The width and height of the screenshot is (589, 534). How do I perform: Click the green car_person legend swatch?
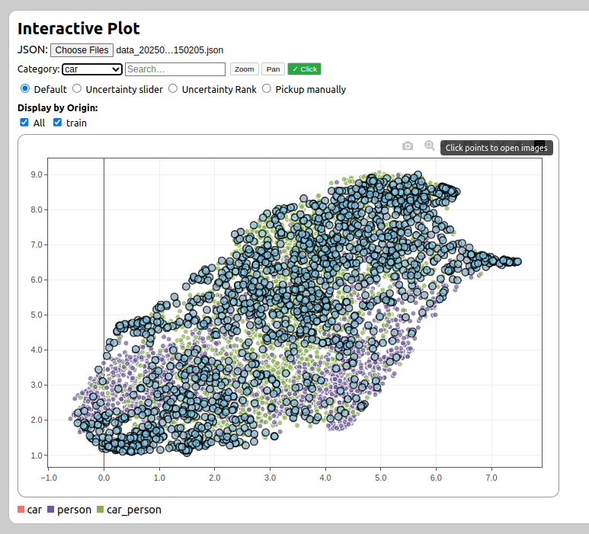tap(101, 510)
